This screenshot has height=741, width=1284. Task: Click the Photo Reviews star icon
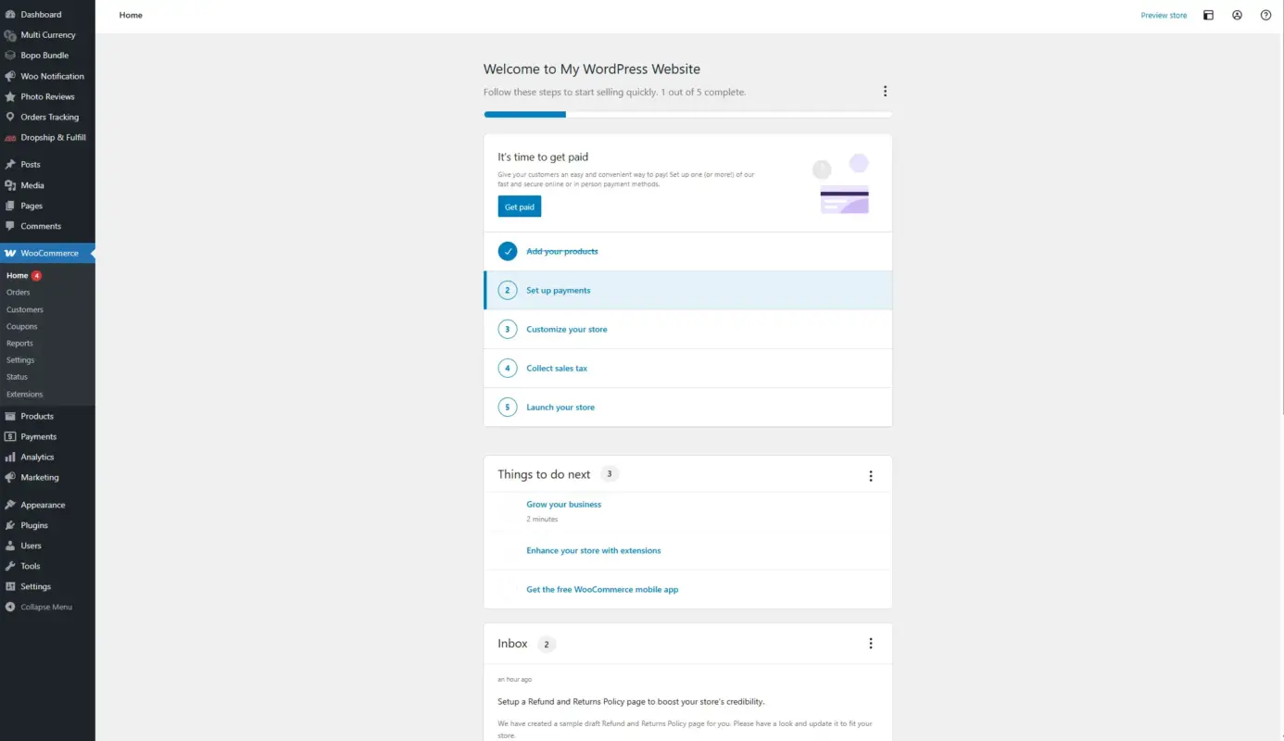pos(10,96)
